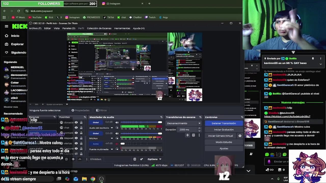The image size is (326, 183).
Task: Collapse chat with bottom chevron
Action: pos(248,171)
